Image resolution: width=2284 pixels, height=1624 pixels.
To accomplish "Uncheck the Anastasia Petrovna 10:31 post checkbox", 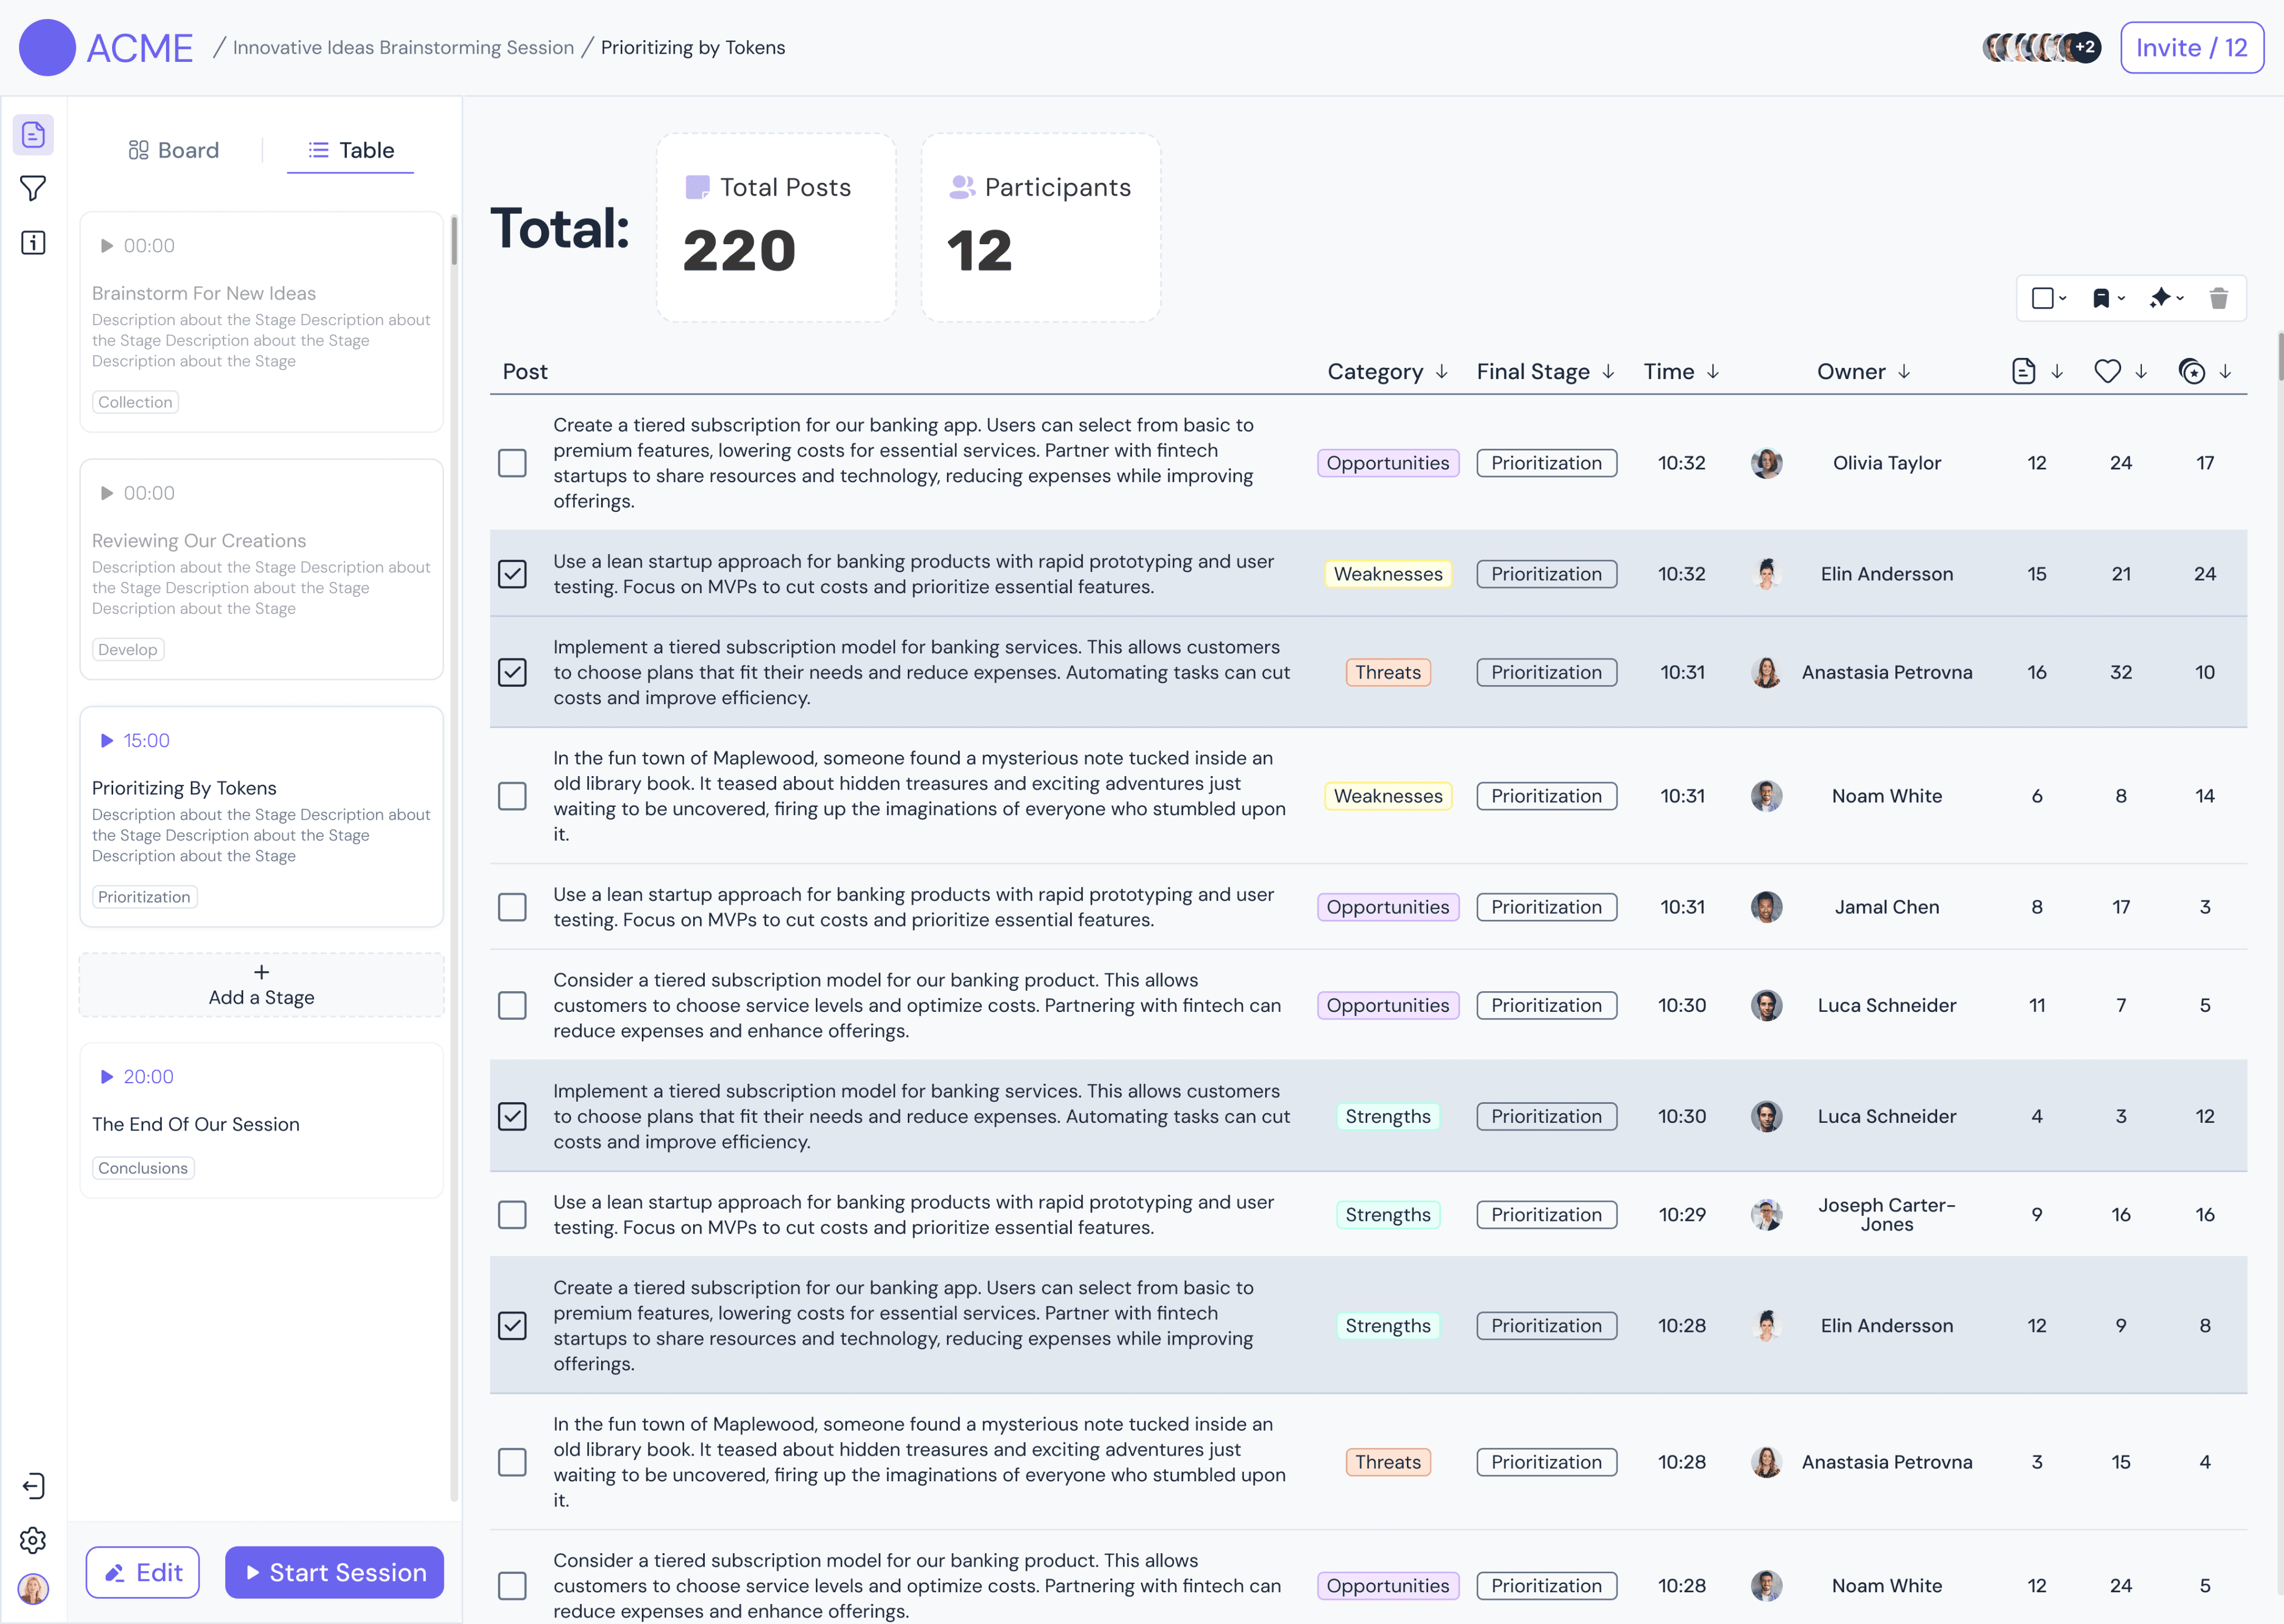I will tap(512, 672).
